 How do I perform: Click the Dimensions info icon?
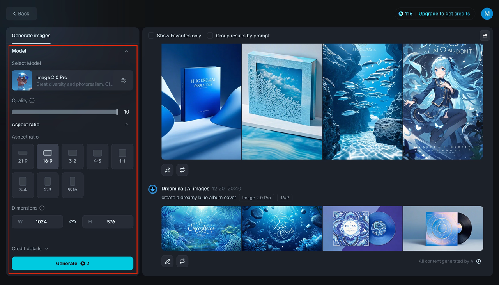click(x=42, y=208)
